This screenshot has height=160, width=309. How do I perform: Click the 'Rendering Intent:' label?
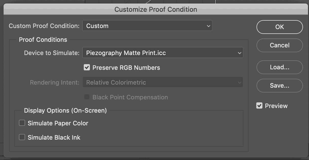[x=55, y=83]
